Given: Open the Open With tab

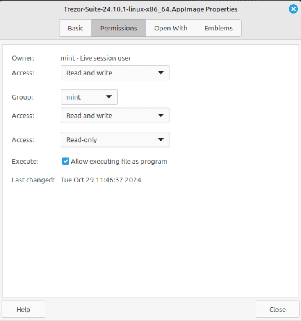Looking at the screenshot, I should point(171,28).
